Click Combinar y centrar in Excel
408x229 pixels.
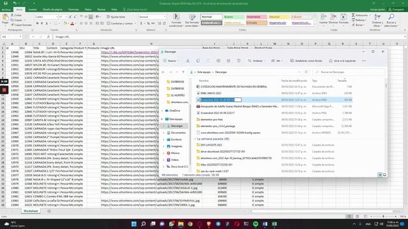[120, 24]
